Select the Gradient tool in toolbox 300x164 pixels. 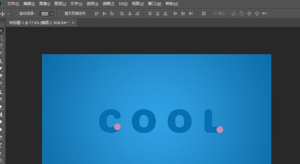point(1,115)
